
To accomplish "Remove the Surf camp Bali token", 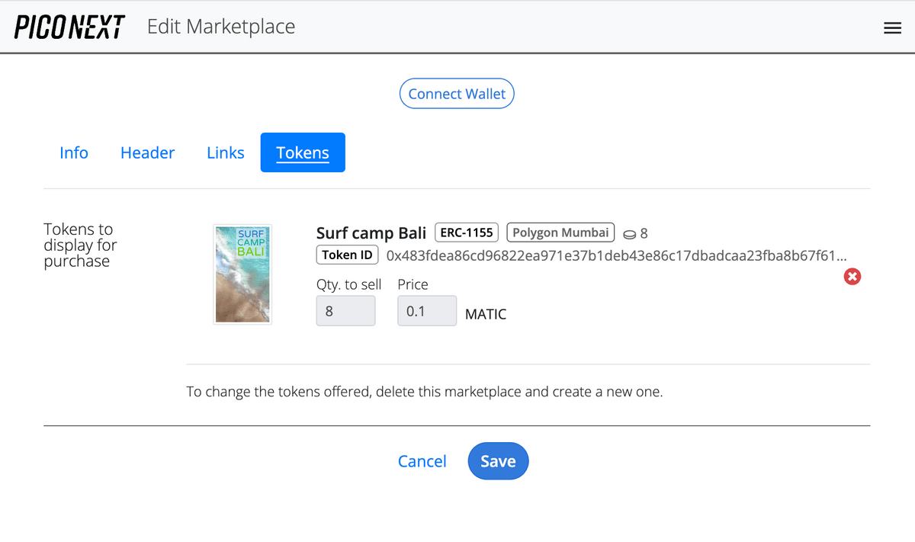I will pos(852,277).
